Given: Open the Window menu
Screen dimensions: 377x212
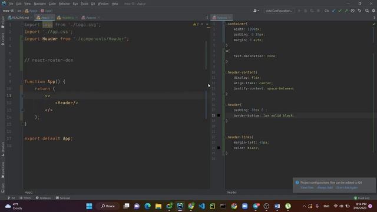Looking at the screenshot, I should click(103, 4).
